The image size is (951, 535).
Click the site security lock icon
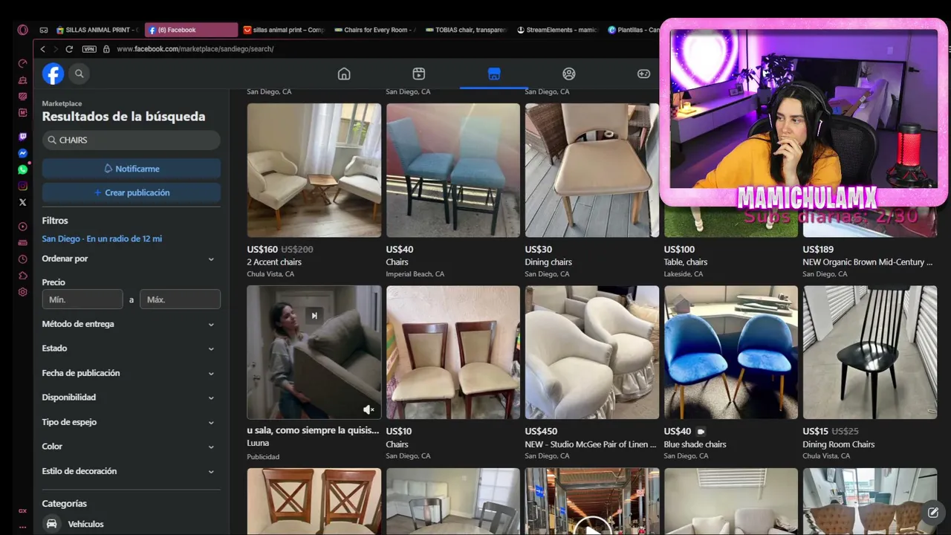click(106, 49)
